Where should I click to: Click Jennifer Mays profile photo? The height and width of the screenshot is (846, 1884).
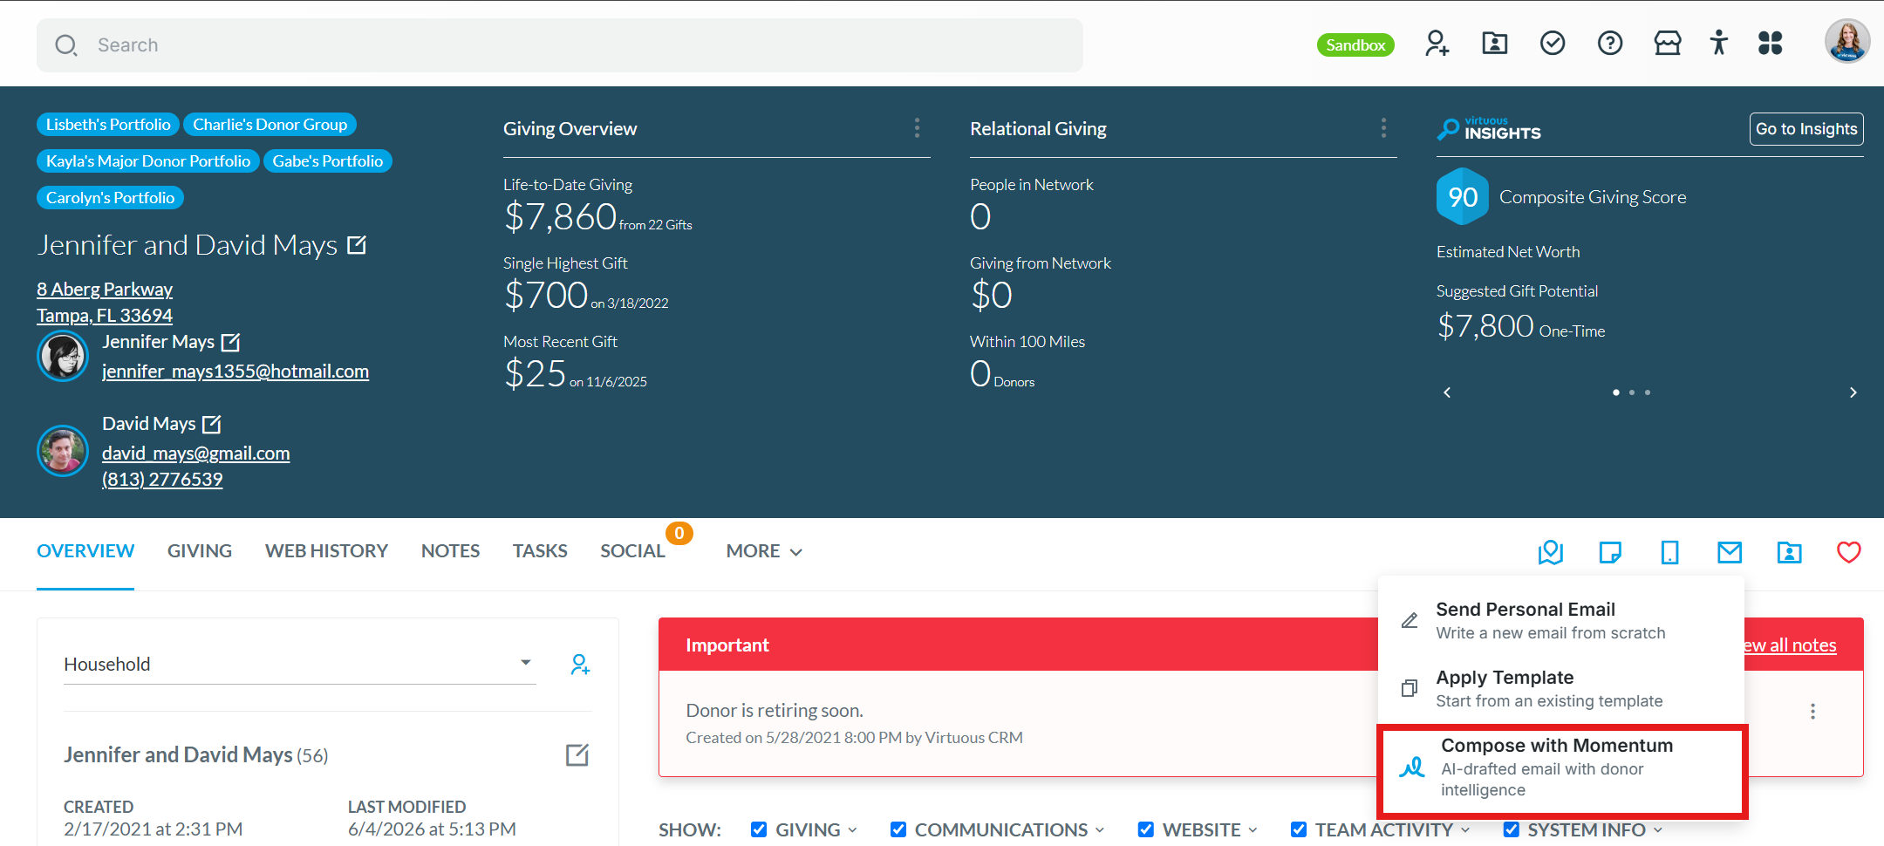point(63,356)
